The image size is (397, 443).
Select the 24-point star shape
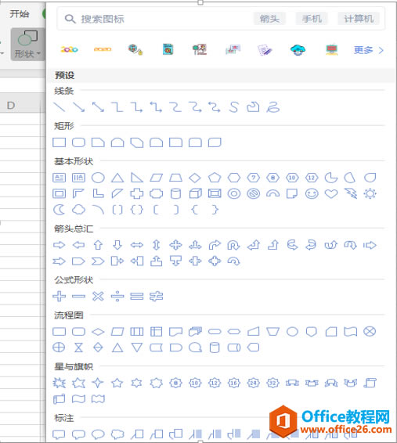tap(253, 383)
